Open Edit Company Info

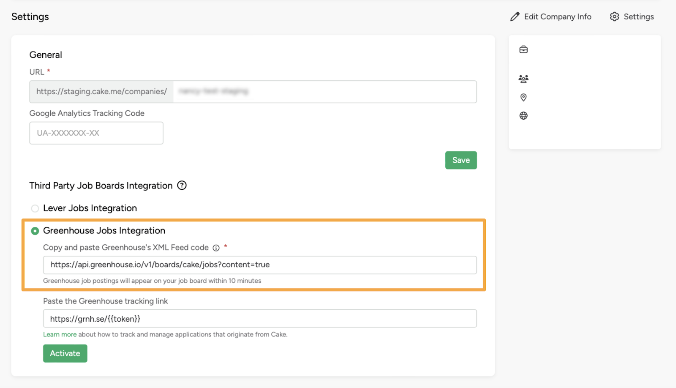551,16
